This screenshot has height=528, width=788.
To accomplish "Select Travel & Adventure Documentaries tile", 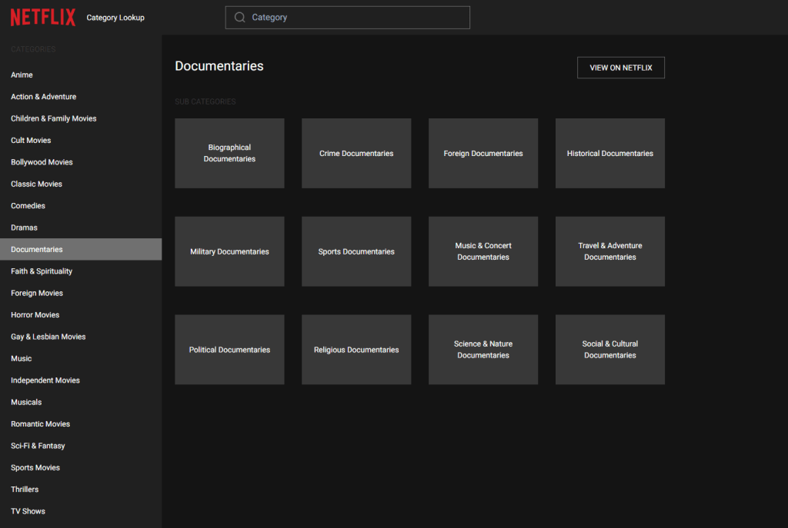I will pos(609,251).
